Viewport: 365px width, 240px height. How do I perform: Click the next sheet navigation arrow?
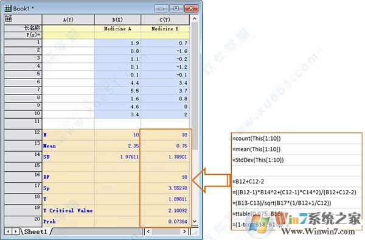(x=16, y=231)
